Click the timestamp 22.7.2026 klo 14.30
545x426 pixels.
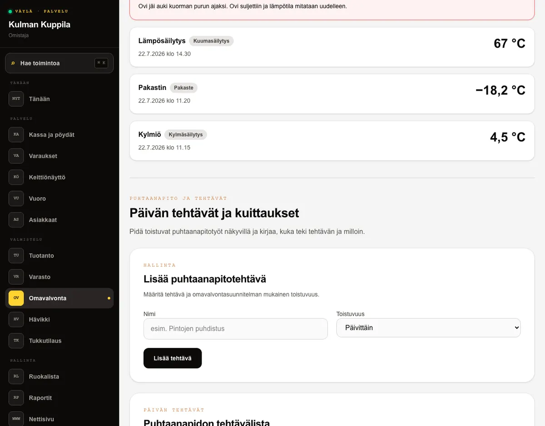click(164, 54)
